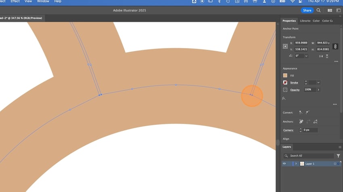Expand the Opacity slider arrow
This screenshot has width=343, height=192.
pos(318,89)
